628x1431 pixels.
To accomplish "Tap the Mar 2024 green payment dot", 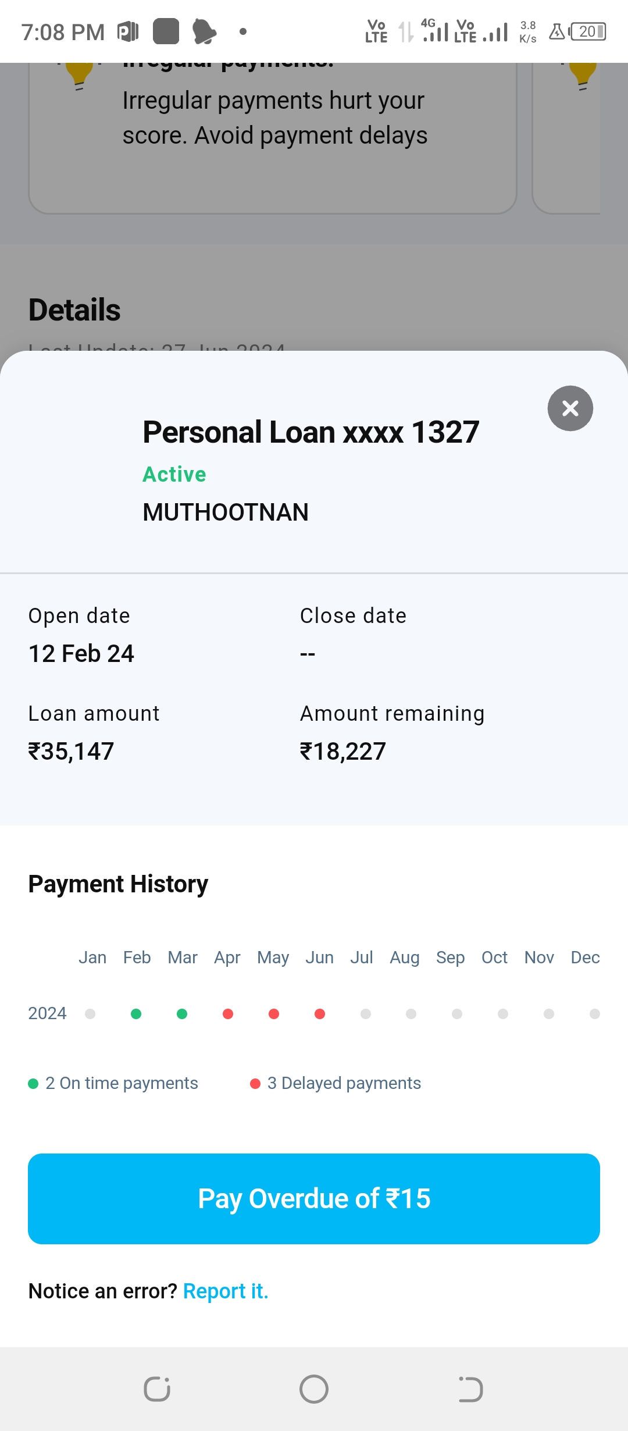I will (182, 1014).
